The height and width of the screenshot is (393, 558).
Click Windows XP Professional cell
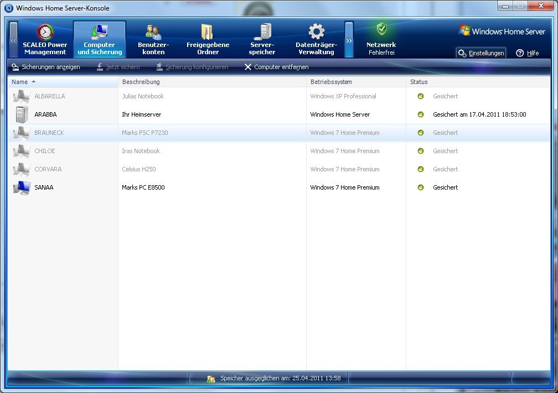point(343,96)
